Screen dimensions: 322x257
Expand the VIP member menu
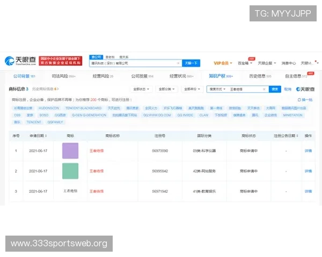click(x=223, y=63)
